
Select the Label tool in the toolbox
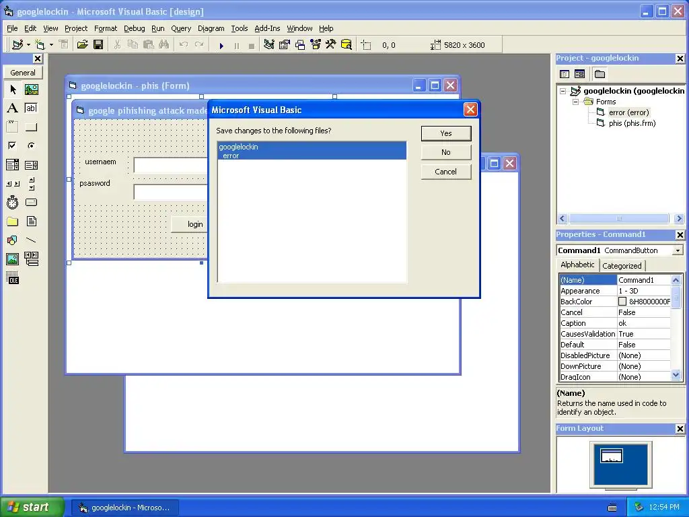(12, 108)
